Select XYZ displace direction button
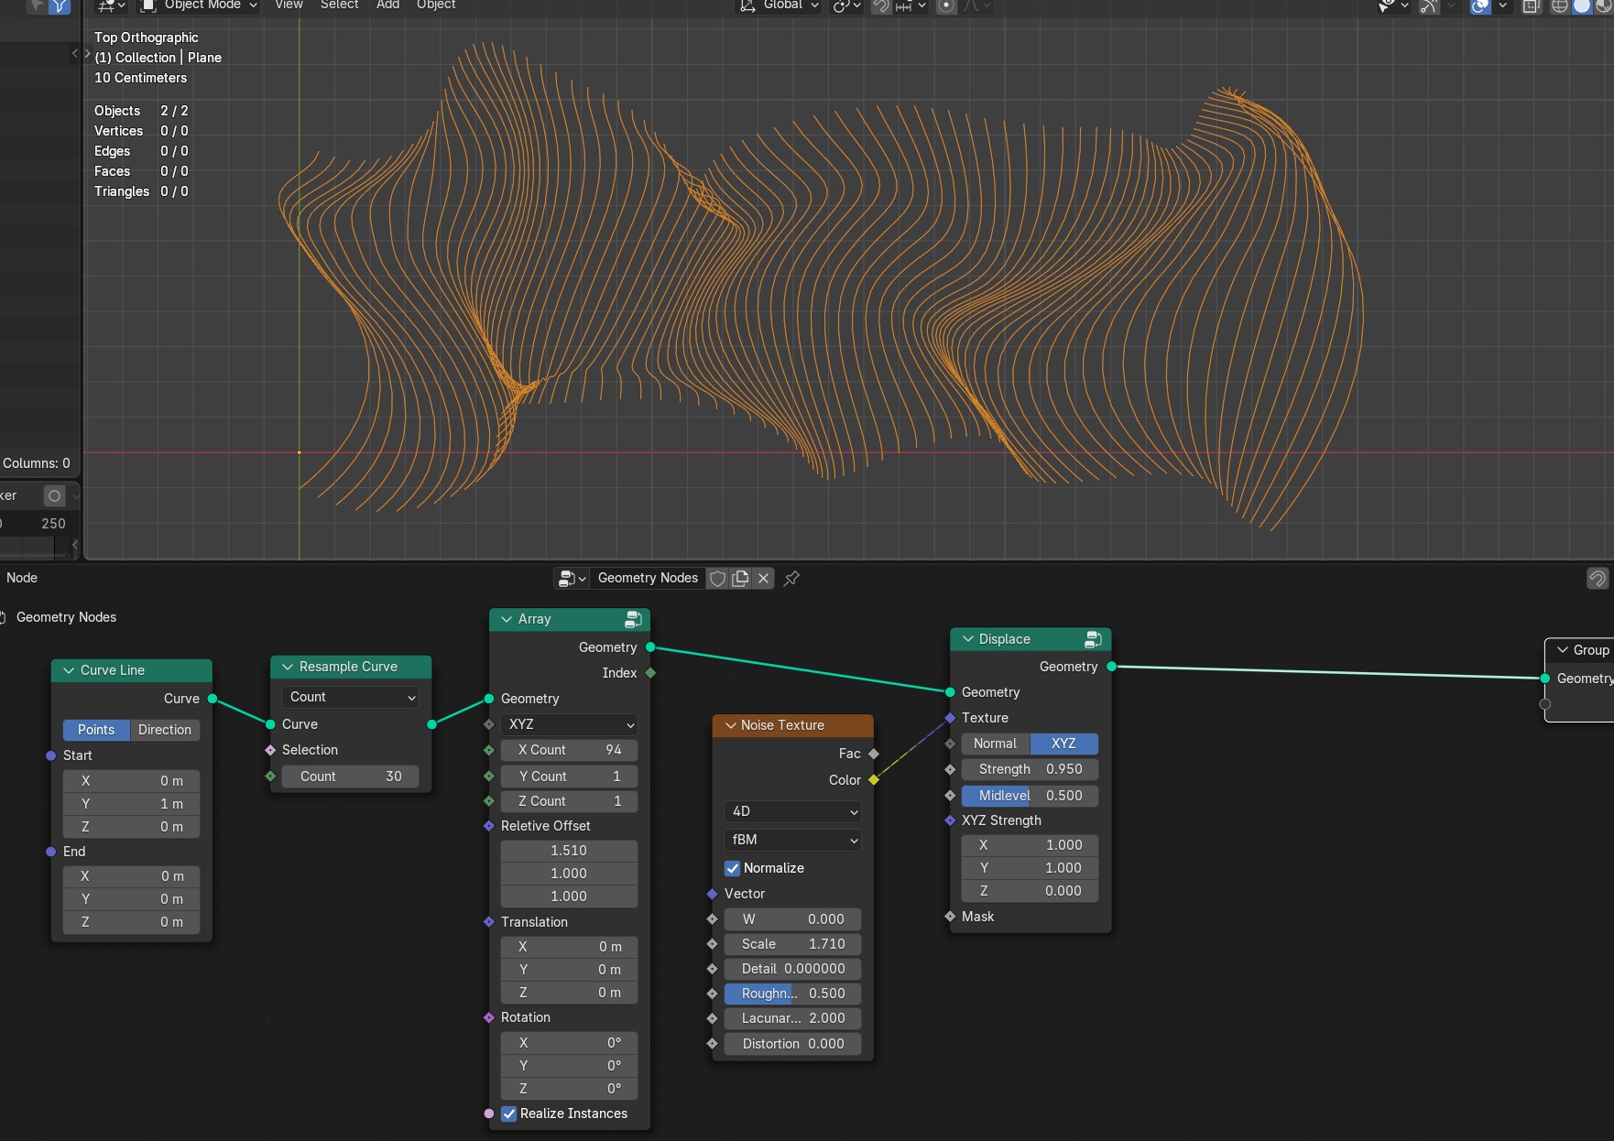1614x1141 pixels. (1063, 744)
